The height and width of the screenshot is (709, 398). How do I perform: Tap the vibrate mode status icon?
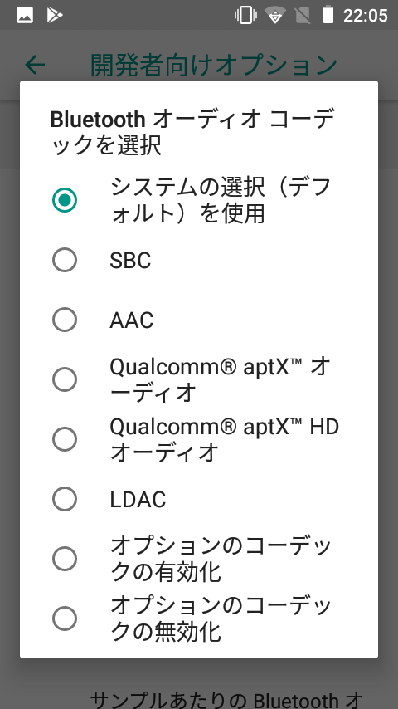coord(245,16)
